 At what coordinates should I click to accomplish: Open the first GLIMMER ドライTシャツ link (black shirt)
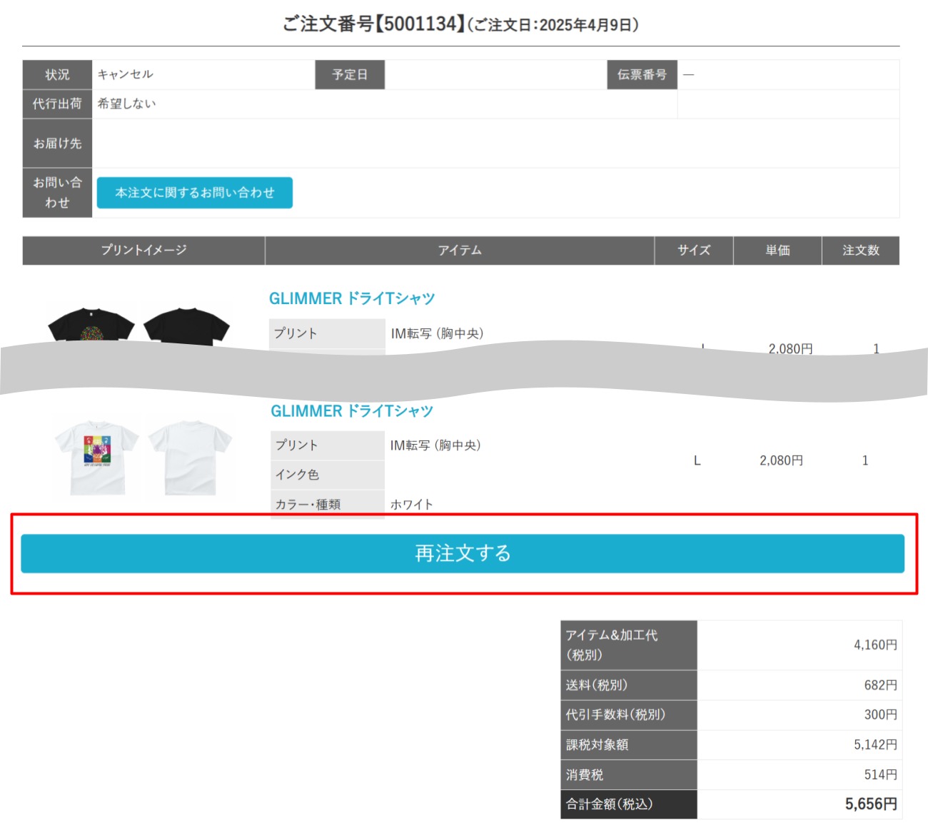(x=352, y=298)
